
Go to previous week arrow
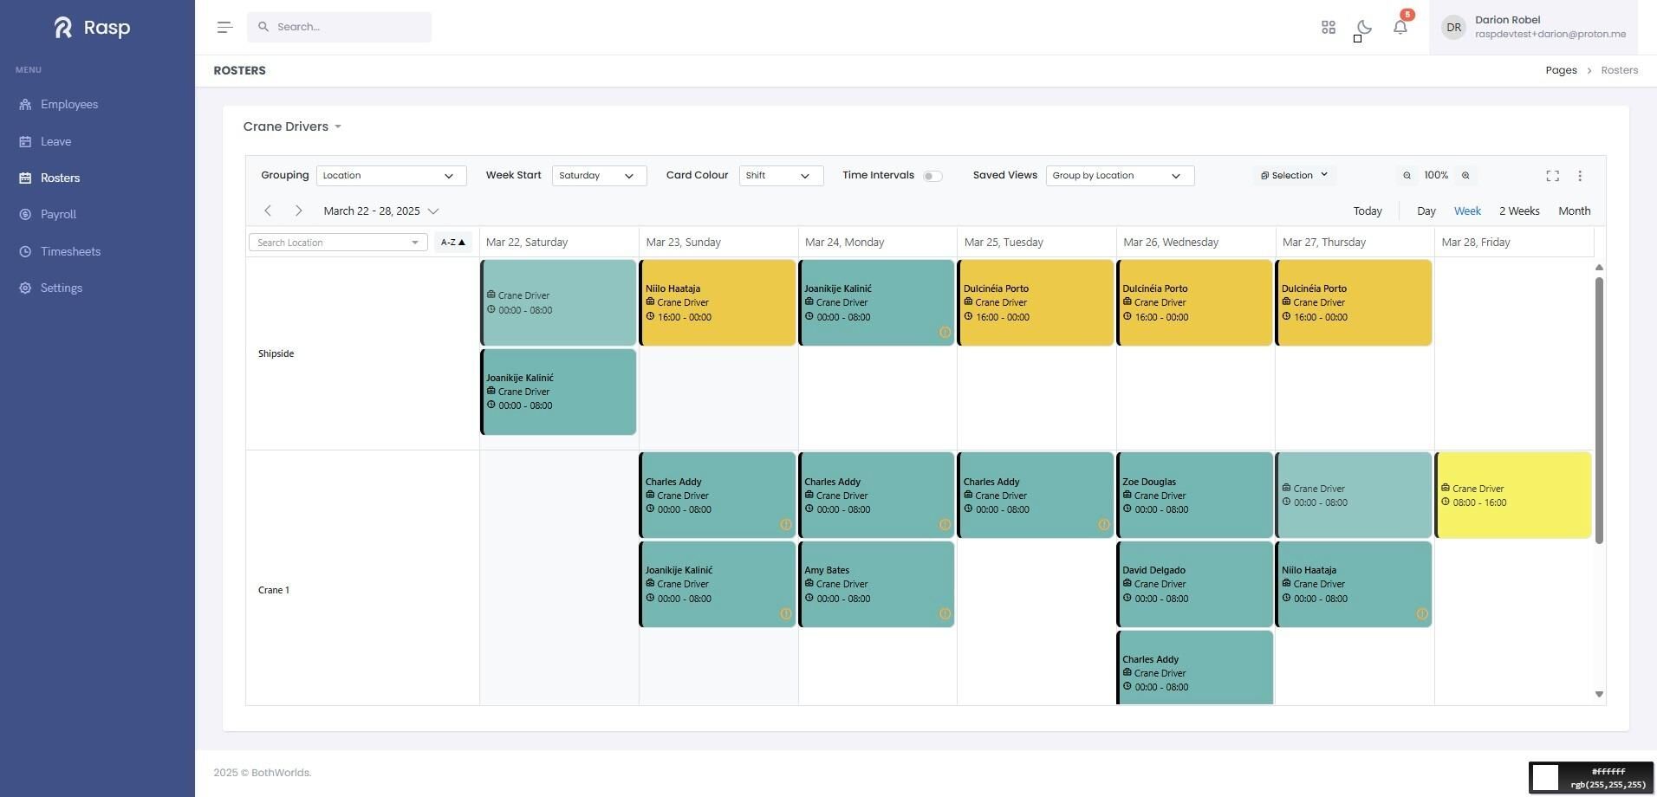click(268, 211)
